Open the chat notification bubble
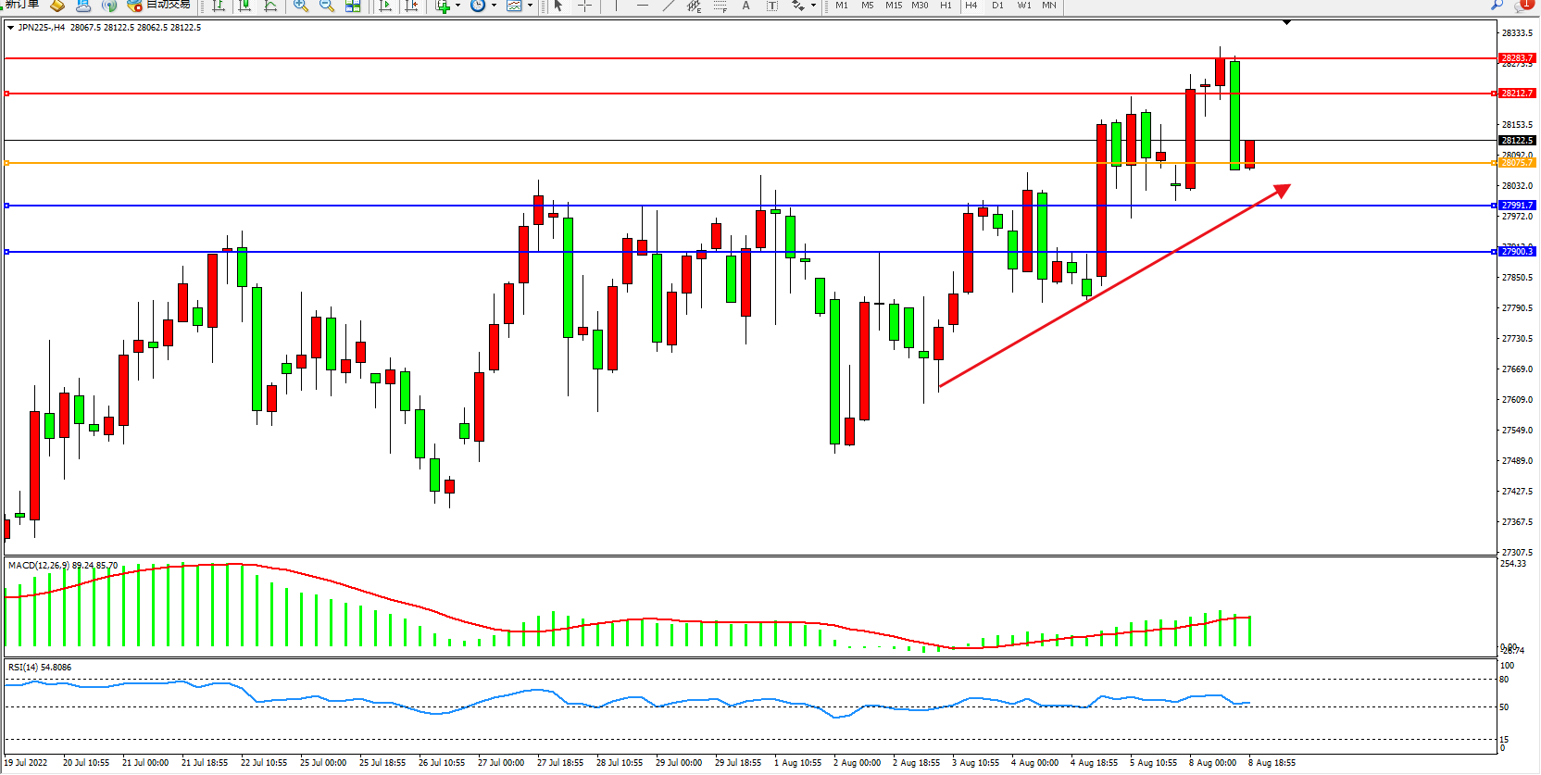 (1523, 5)
